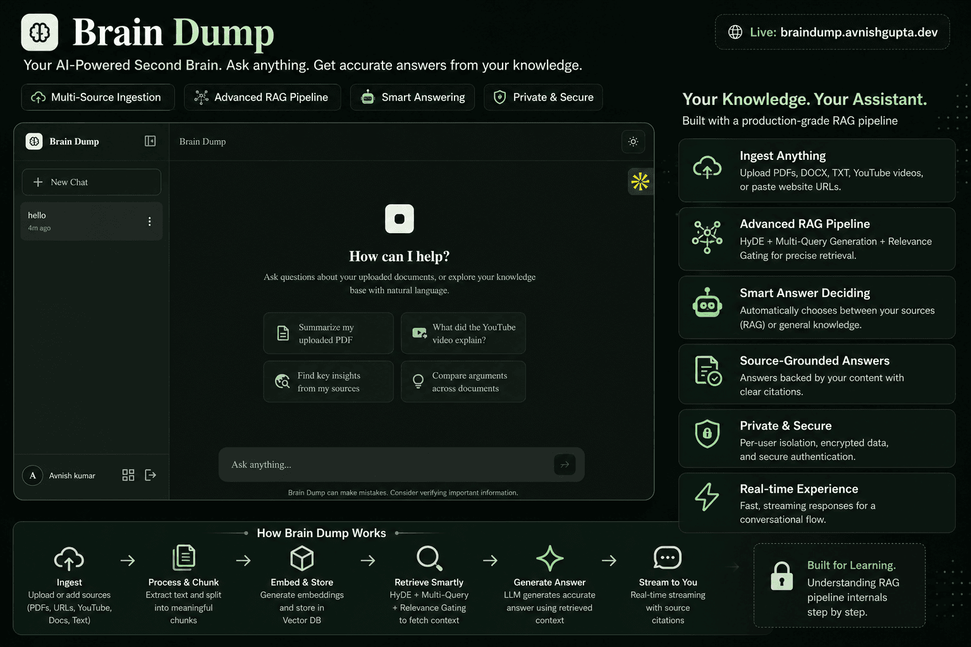The image size is (971, 647).
Task: Click the sidebar Brain Dump logo icon
Action: coord(34,142)
